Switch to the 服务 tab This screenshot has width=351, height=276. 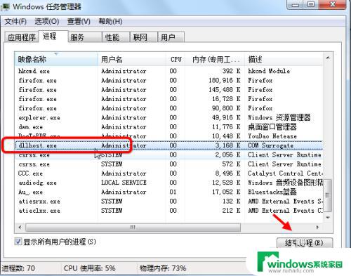(85, 37)
